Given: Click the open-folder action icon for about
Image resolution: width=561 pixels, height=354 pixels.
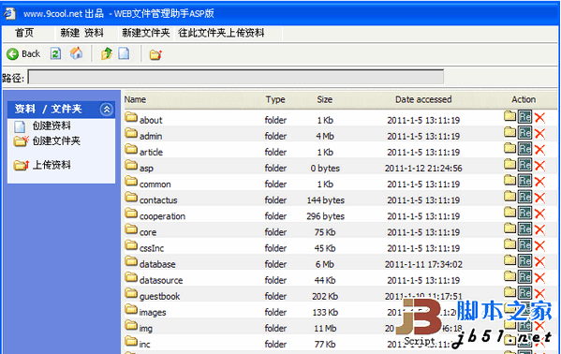Looking at the screenshot, I should (509, 116).
